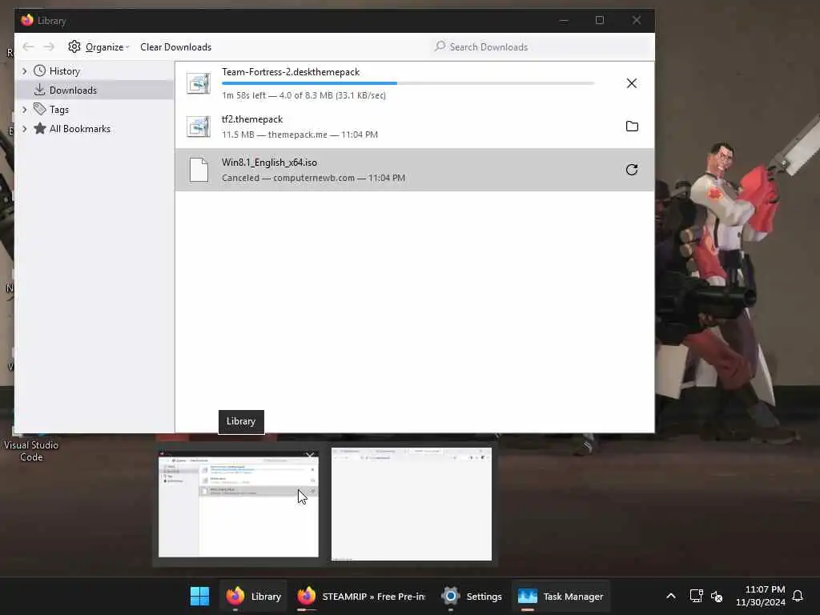Show tf2.themepack in its folder

[632, 127]
